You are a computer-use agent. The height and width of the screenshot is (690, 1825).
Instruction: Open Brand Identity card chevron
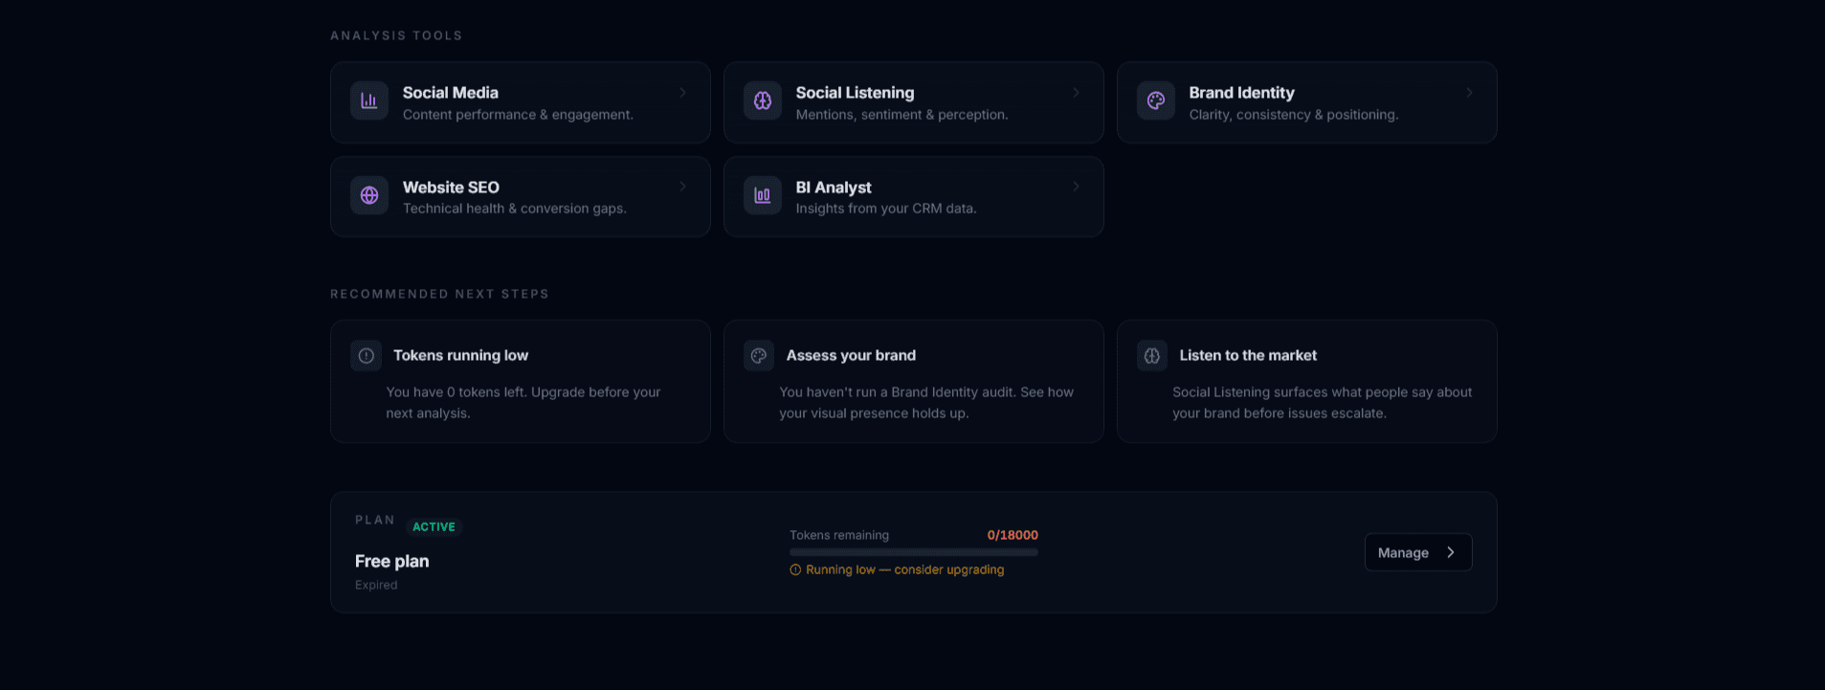[1469, 93]
